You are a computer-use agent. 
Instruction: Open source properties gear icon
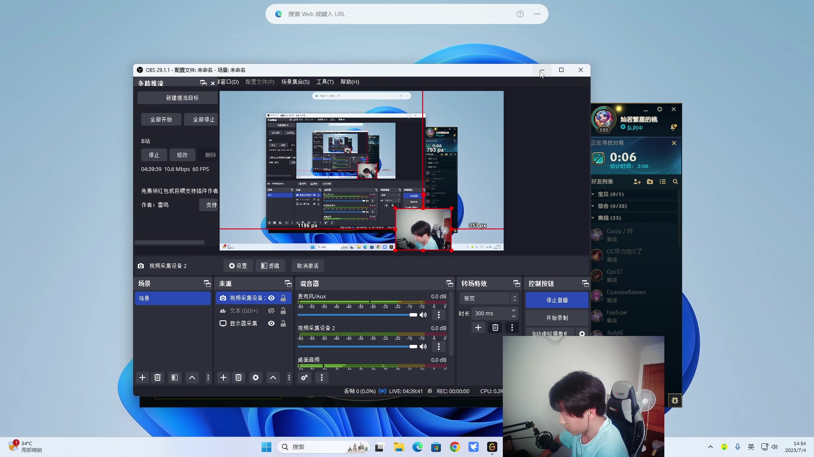256,377
